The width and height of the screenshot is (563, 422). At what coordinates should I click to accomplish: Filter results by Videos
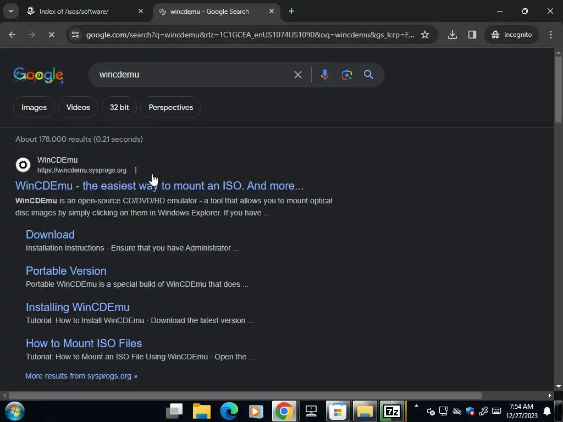(78, 107)
